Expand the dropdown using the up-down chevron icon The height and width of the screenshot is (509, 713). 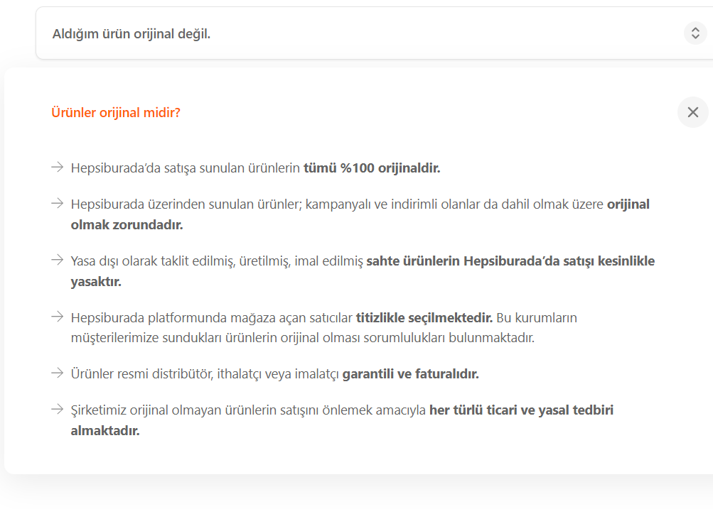[x=695, y=33]
